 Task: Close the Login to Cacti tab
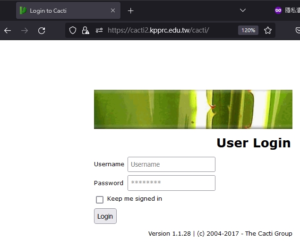tap(113, 10)
